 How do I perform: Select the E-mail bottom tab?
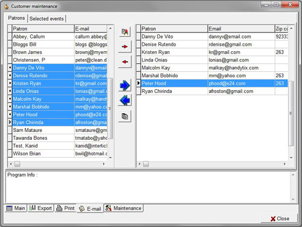click(x=90, y=208)
